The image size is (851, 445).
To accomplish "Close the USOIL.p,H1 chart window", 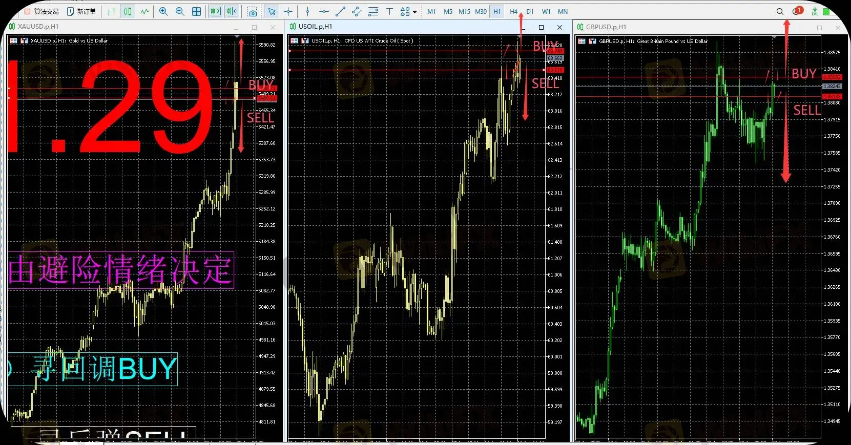I will pyautogui.click(x=559, y=27).
